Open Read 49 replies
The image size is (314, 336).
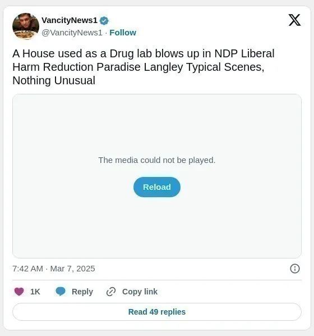tap(157, 312)
